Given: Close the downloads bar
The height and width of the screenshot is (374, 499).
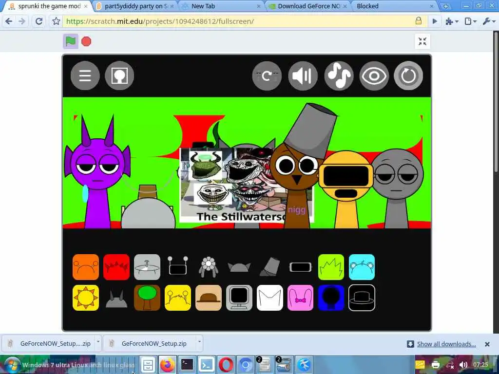Looking at the screenshot, I should tap(487, 344).
